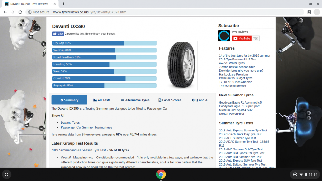The width and height of the screenshot is (322, 181).
Task: Open the ChromeOS launcher circle button
Action: coord(6,175)
